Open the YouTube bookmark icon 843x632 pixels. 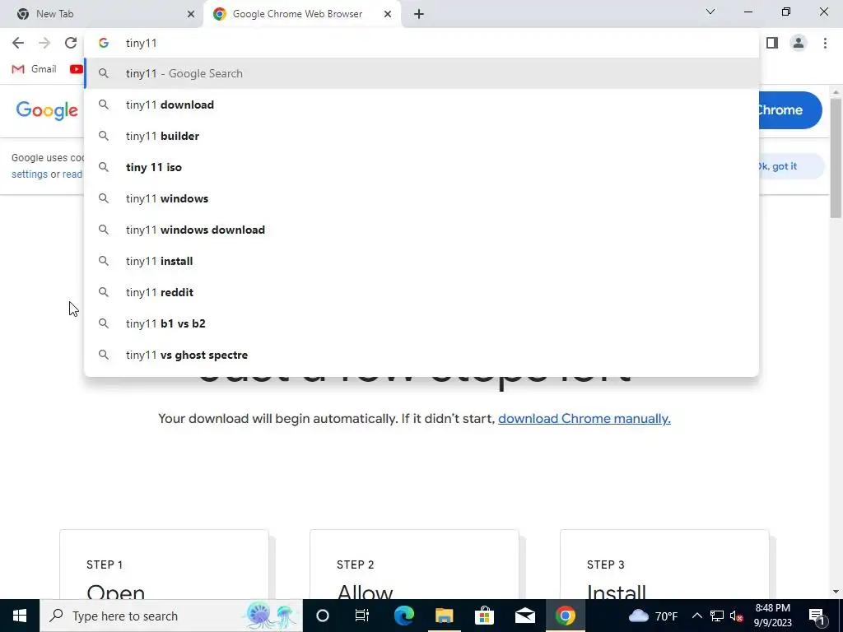tap(77, 69)
